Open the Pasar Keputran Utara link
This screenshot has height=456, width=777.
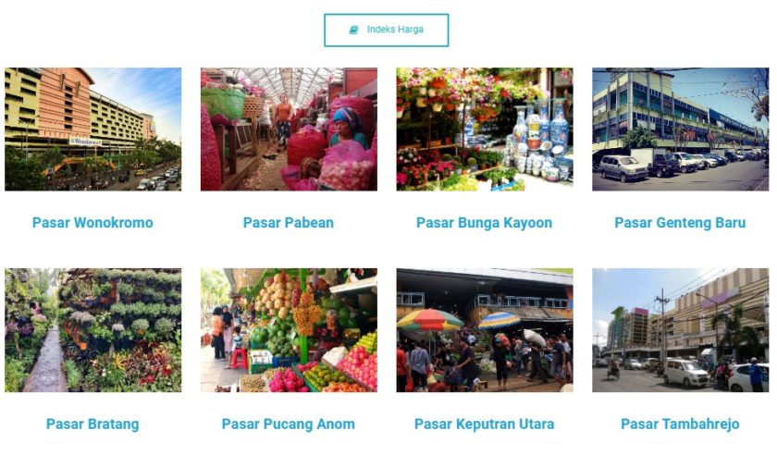[484, 425]
